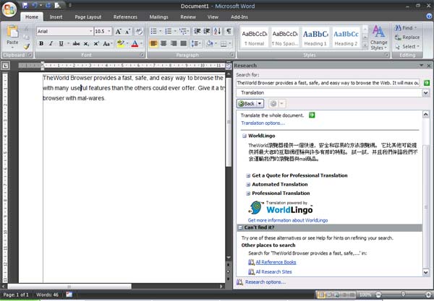Apply Bold formatting to text
Image resolution: width=434 pixels, height=301 pixels.
41,43
